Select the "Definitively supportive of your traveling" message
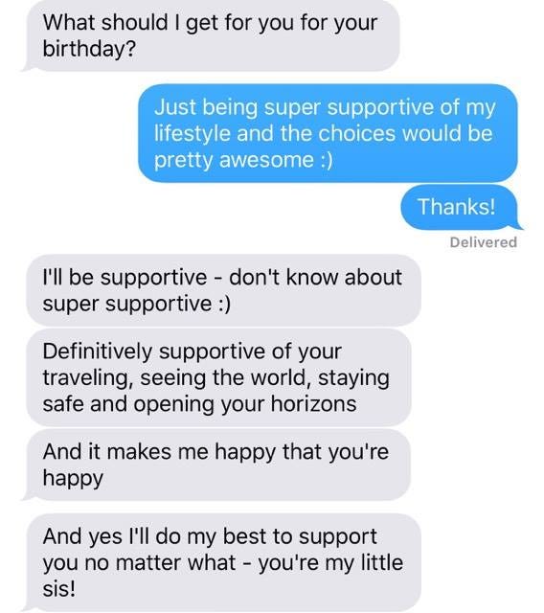This screenshot has width=544, height=613. coord(219,377)
